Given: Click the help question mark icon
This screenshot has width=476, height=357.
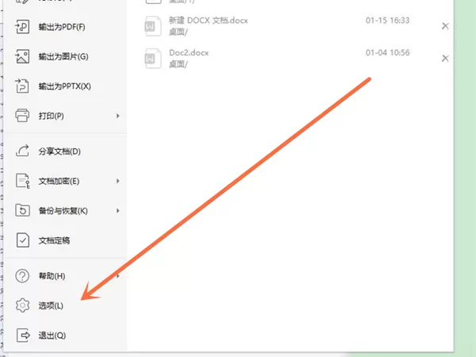Looking at the screenshot, I should pyautogui.click(x=22, y=276).
